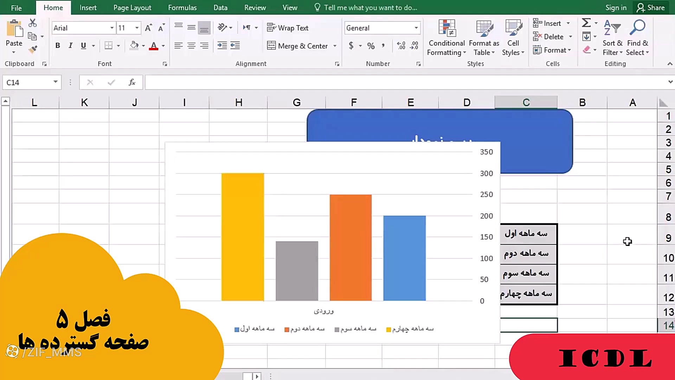Viewport: 675px width, 380px height.
Task: Open the Merge & Center dropdown arrow
Action: pos(335,46)
